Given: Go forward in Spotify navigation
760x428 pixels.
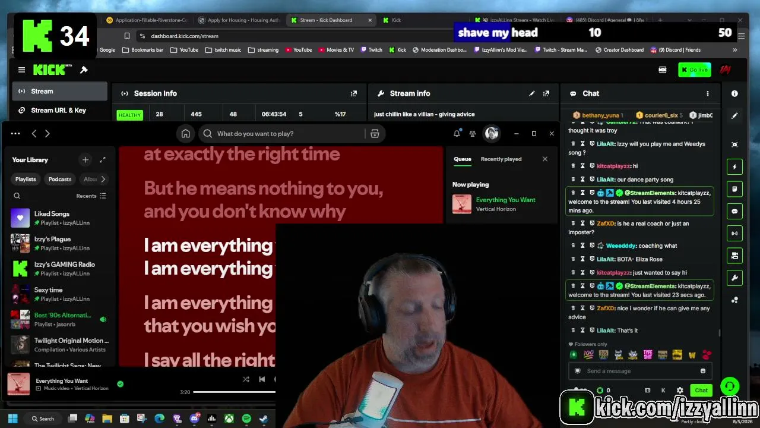Looking at the screenshot, I should 47,134.
